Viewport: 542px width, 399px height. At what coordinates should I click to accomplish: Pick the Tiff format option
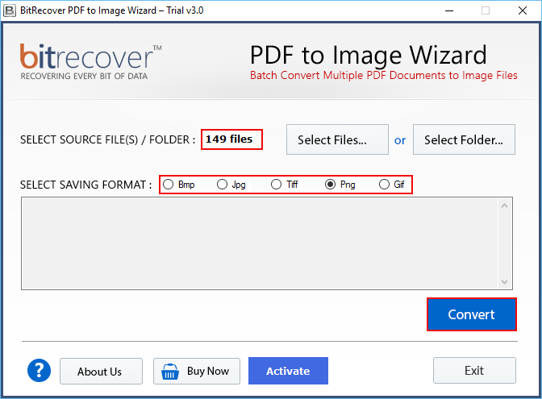click(x=284, y=185)
